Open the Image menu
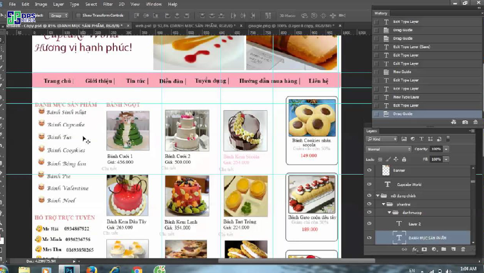This screenshot has width=484, height=273. [x=41, y=4]
